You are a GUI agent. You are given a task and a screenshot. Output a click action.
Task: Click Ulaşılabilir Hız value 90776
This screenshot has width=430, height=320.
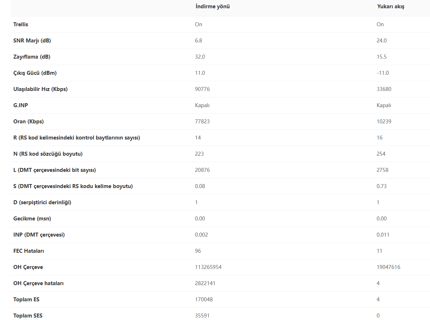[x=202, y=89]
